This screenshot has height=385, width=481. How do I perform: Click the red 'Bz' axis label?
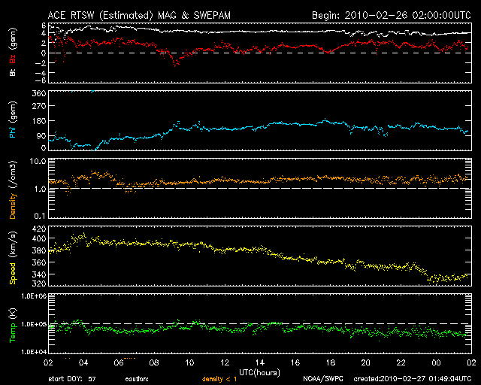[13, 59]
